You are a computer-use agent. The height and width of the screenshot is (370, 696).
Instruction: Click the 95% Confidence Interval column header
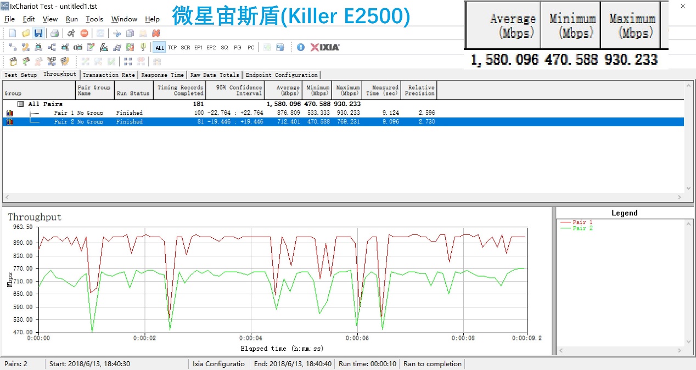point(235,90)
